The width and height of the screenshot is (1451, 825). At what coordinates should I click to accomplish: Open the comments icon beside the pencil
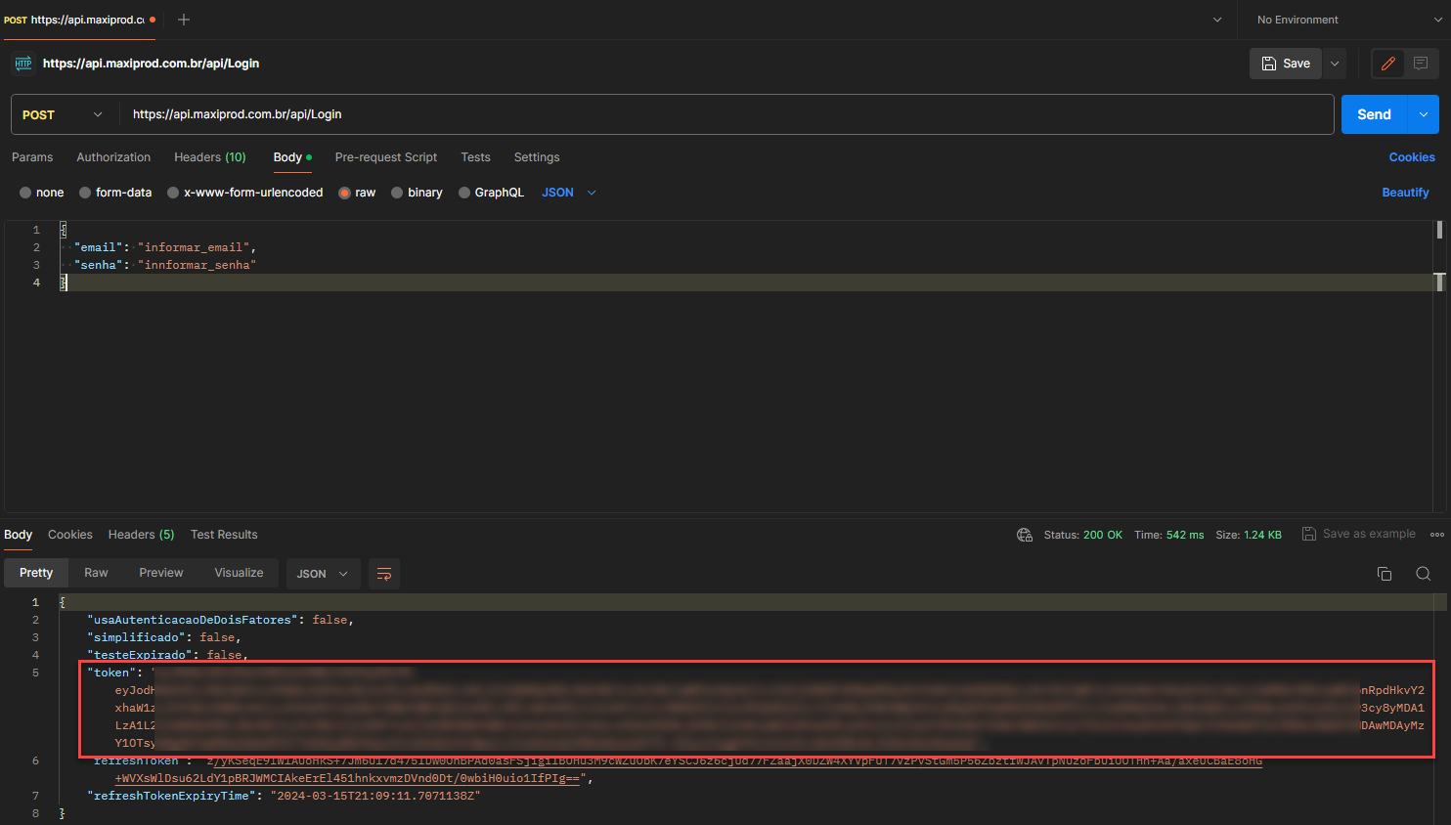(x=1421, y=64)
